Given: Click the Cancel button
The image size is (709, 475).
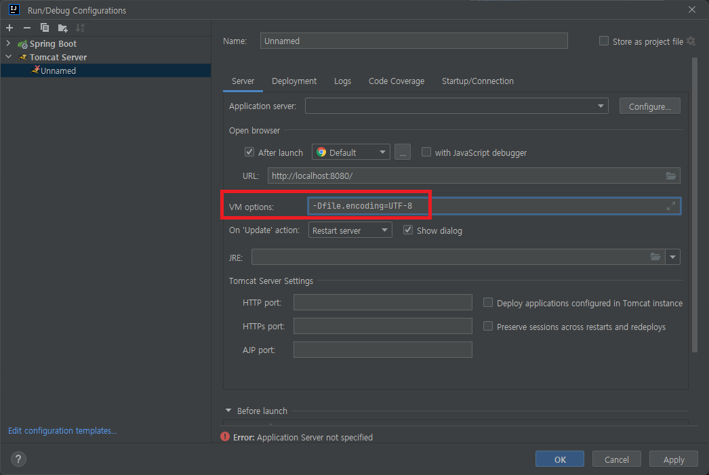Looking at the screenshot, I should 616,459.
